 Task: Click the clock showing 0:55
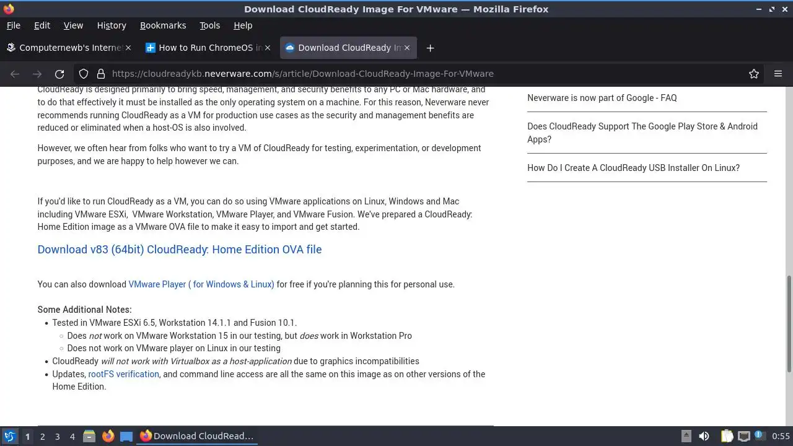781,436
